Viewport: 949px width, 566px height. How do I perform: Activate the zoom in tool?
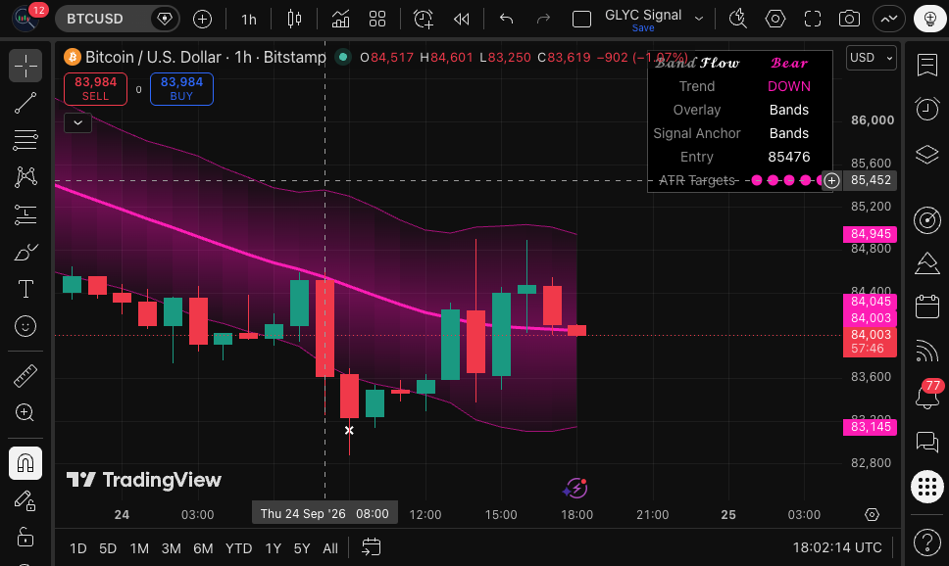[x=25, y=412]
